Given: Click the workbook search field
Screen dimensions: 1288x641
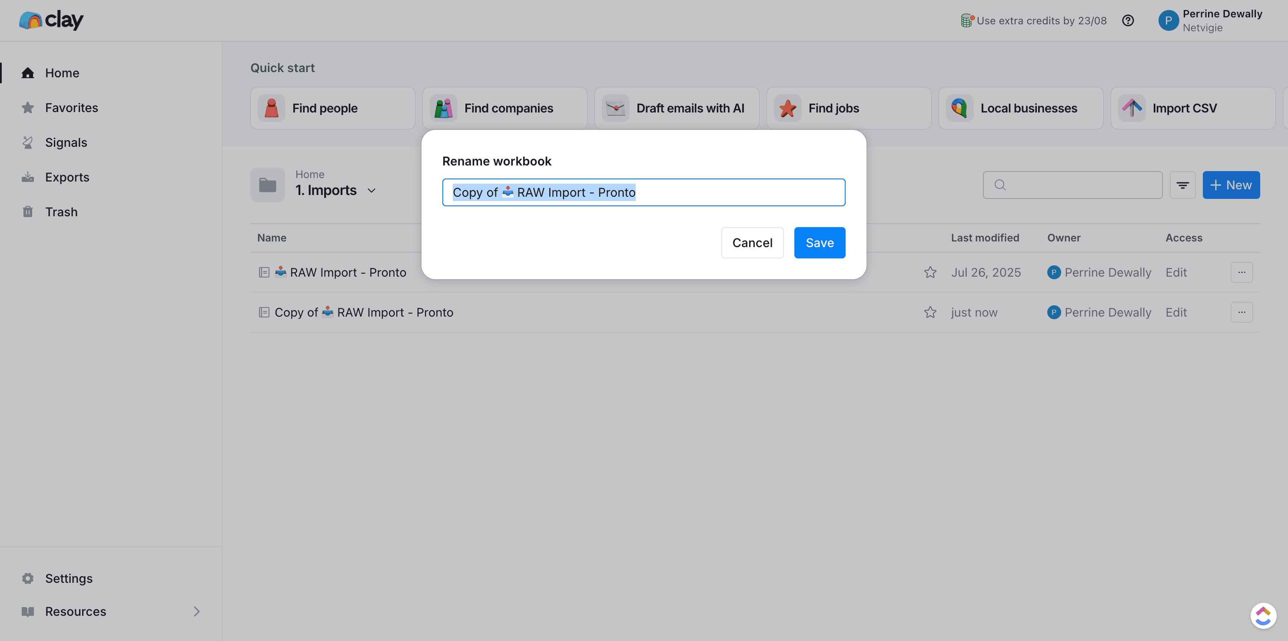Looking at the screenshot, I should click(x=1072, y=185).
